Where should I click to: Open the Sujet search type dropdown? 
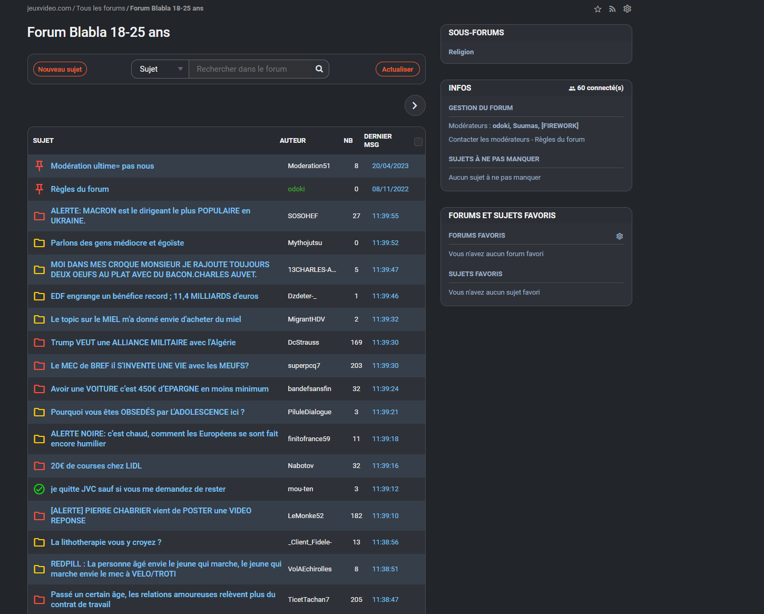[160, 69]
